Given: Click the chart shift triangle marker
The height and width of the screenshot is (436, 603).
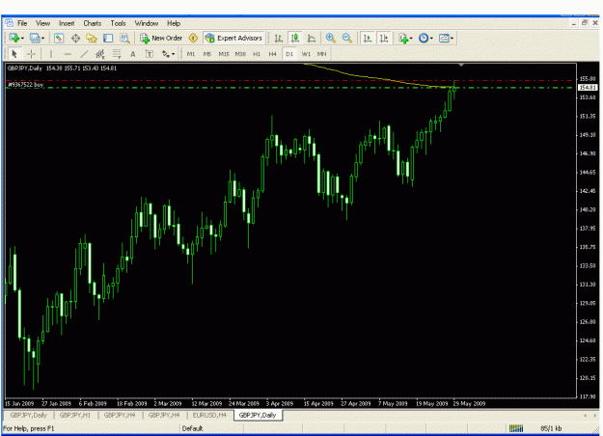Looking at the screenshot, I should (x=461, y=66).
